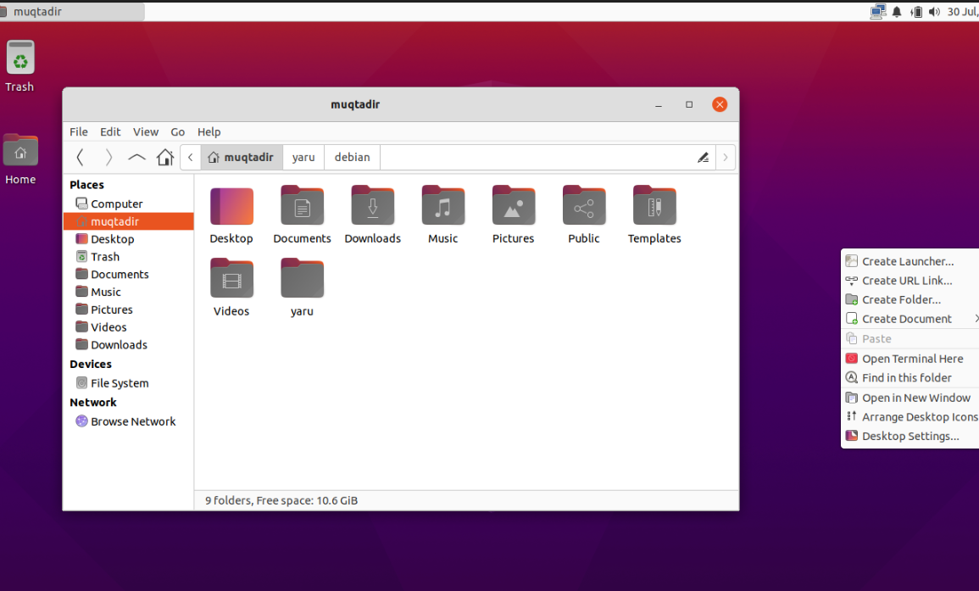
Task: Open the Downloads folder icon
Action: (x=373, y=207)
